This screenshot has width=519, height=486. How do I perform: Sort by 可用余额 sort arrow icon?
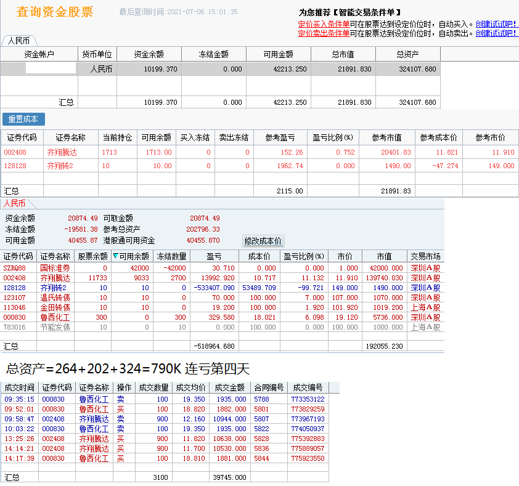click(115, 256)
